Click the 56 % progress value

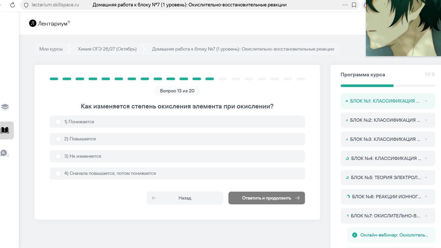(x=430, y=74)
